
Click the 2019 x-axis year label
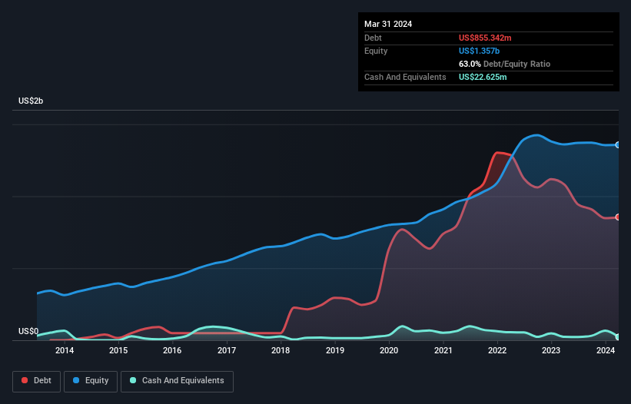335,350
